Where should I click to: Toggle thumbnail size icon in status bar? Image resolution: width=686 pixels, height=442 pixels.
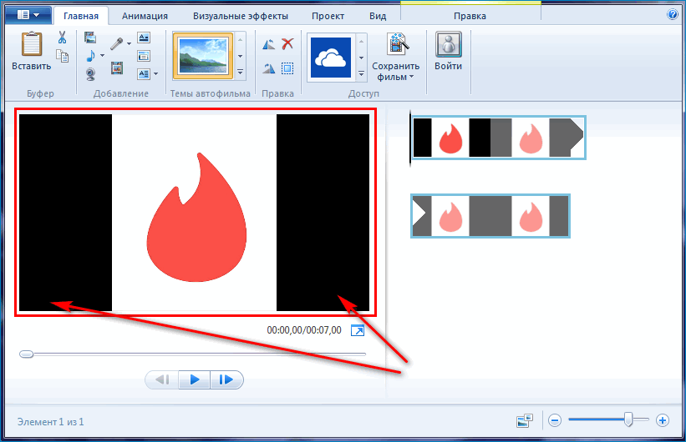point(525,420)
